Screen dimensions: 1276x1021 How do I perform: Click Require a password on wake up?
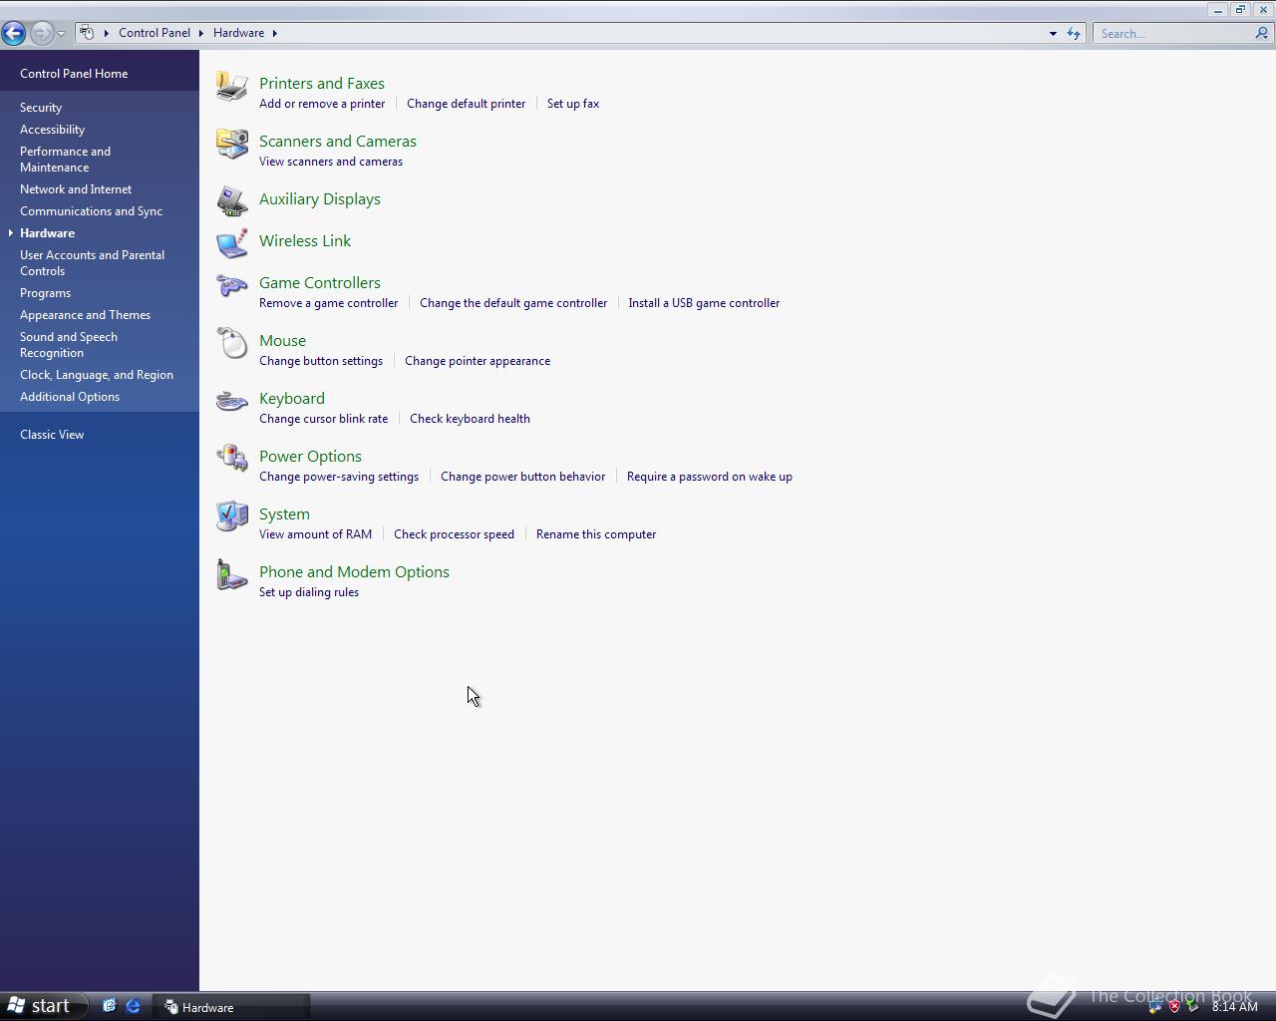pyautogui.click(x=710, y=477)
